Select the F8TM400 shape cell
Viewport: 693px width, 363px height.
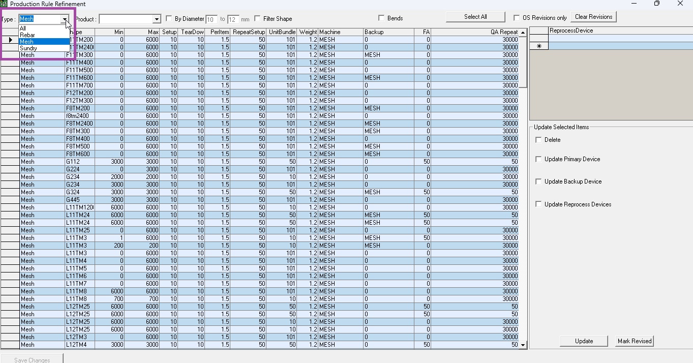[x=80, y=139]
